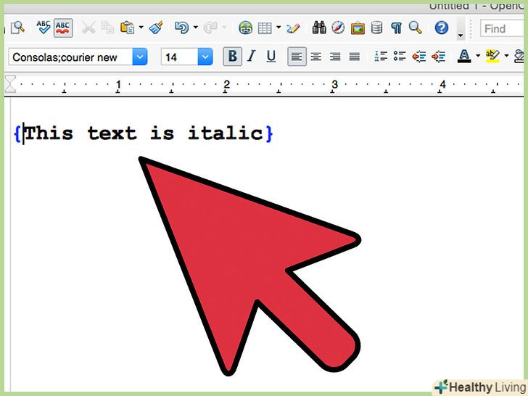Run Spelling and Grammar check
The height and width of the screenshot is (396, 528).
[44, 28]
